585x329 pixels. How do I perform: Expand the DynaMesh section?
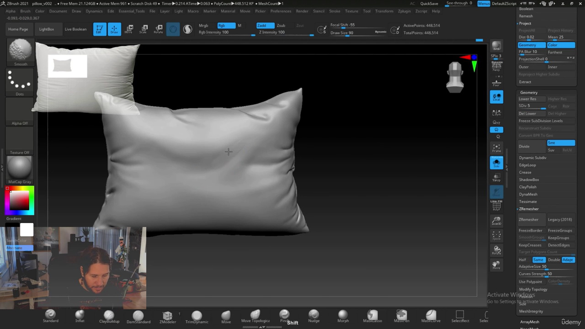(x=528, y=194)
